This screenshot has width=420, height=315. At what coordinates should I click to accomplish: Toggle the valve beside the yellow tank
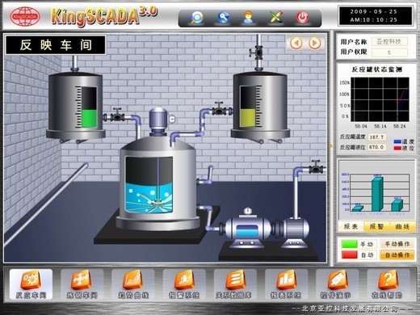(x=219, y=109)
